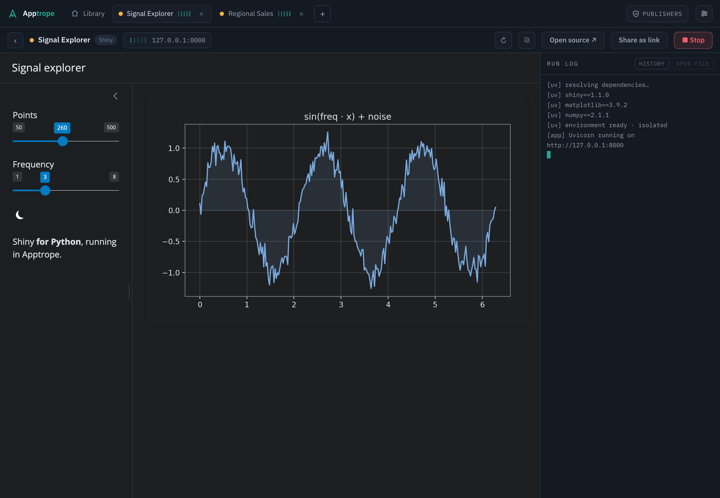Click the Shiny badge
The image size is (720, 498).
point(106,40)
